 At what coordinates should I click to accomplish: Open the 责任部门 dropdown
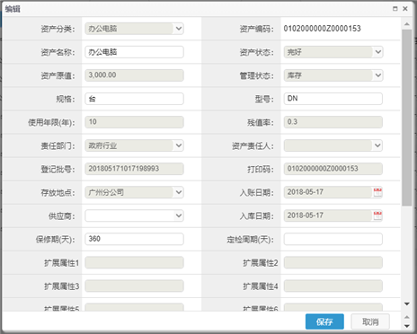tap(179, 145)
